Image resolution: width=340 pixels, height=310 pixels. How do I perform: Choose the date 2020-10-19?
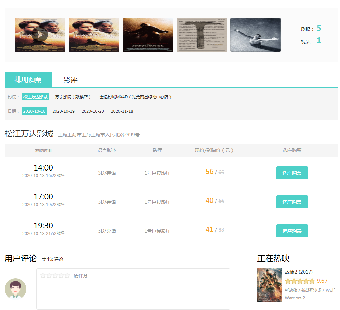click(x=64, y=111)
